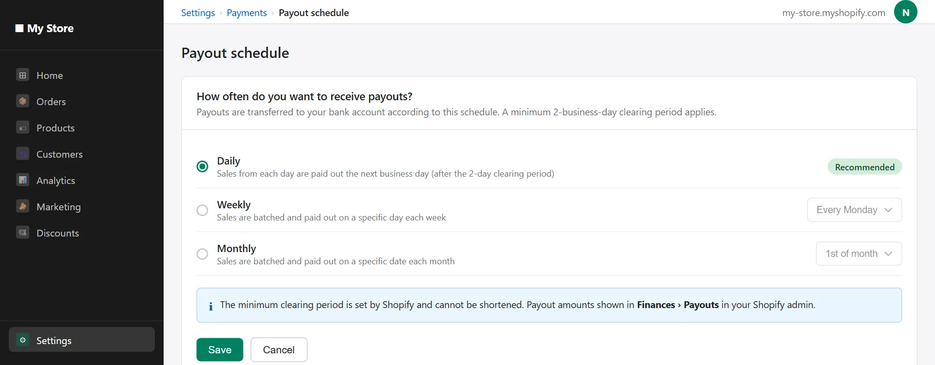
Task: Select the Daily payout radio button
Action: (x=202, y=166)
